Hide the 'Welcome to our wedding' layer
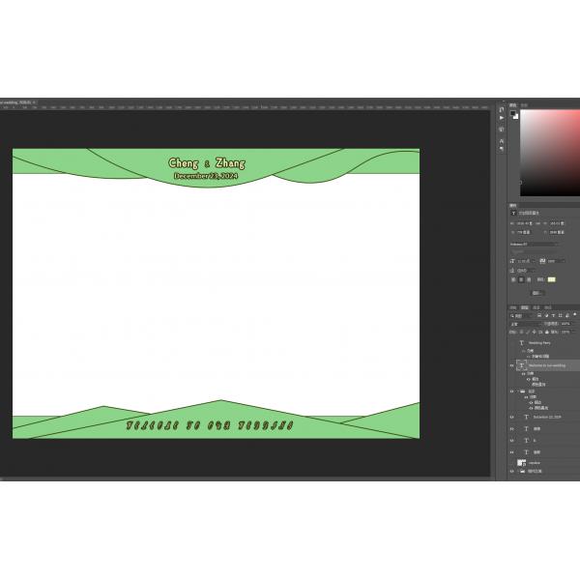This screenshot has height=580, width=580. click(x=512, y=366)
